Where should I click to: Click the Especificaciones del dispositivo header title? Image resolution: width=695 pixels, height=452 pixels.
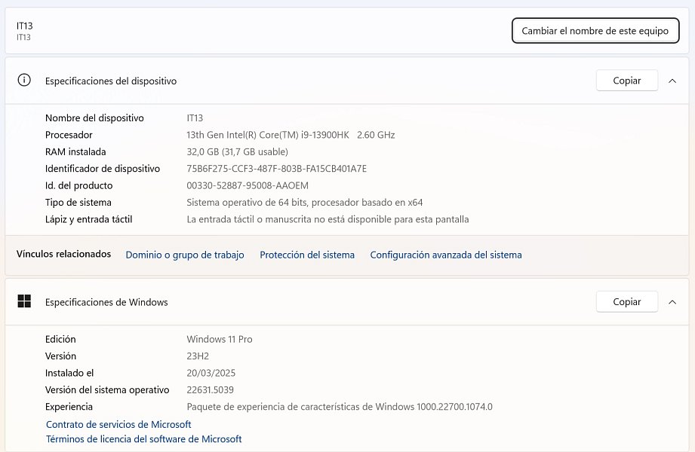tap(111, 81)
